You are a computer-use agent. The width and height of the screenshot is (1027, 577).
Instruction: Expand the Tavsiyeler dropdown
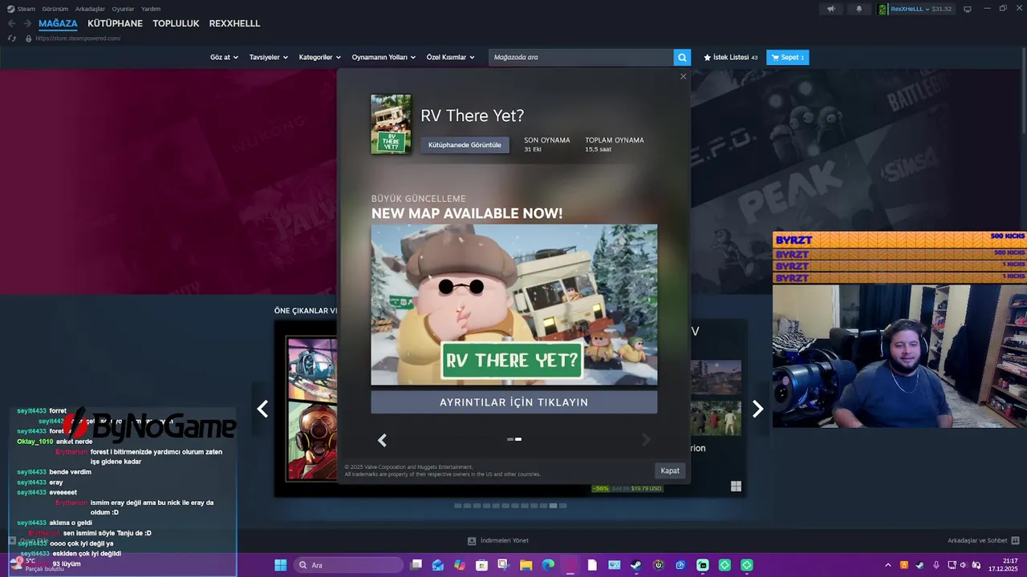tap(268, 57)
